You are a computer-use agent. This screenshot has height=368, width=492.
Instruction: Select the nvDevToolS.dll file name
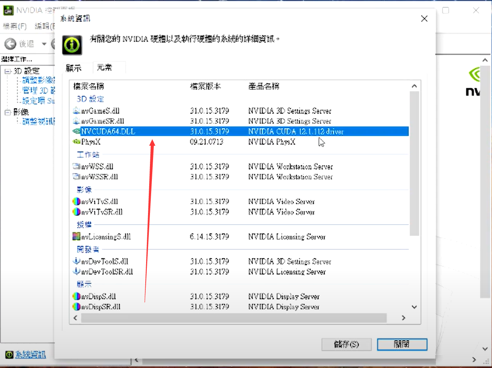(x=105, y=261)
